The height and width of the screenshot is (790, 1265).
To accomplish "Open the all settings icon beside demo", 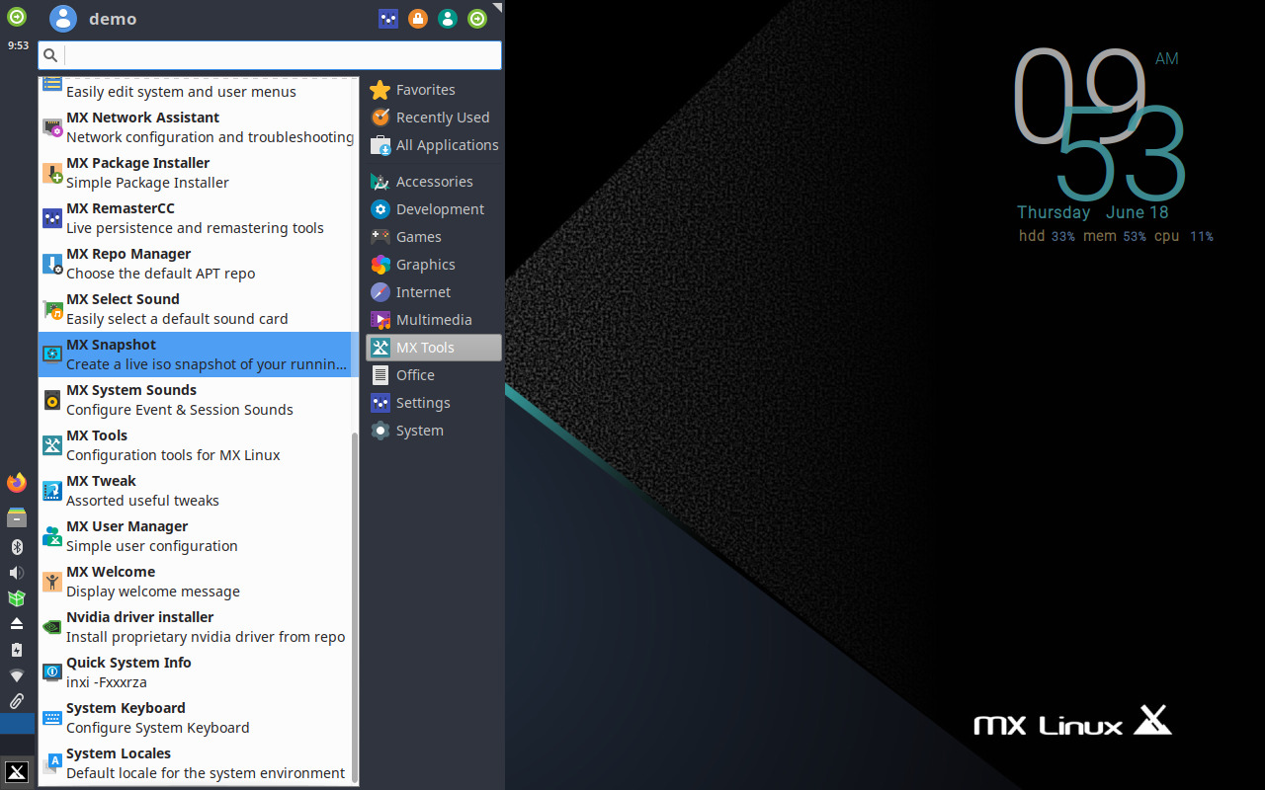I will pos(388,18).
